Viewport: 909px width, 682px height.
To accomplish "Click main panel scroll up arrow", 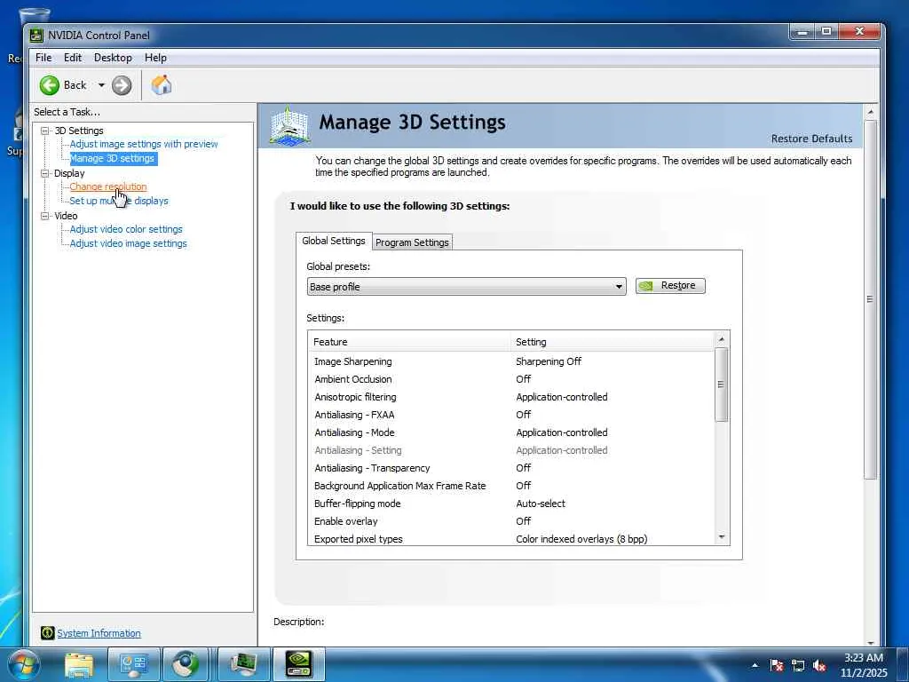I will click(870, 111).
